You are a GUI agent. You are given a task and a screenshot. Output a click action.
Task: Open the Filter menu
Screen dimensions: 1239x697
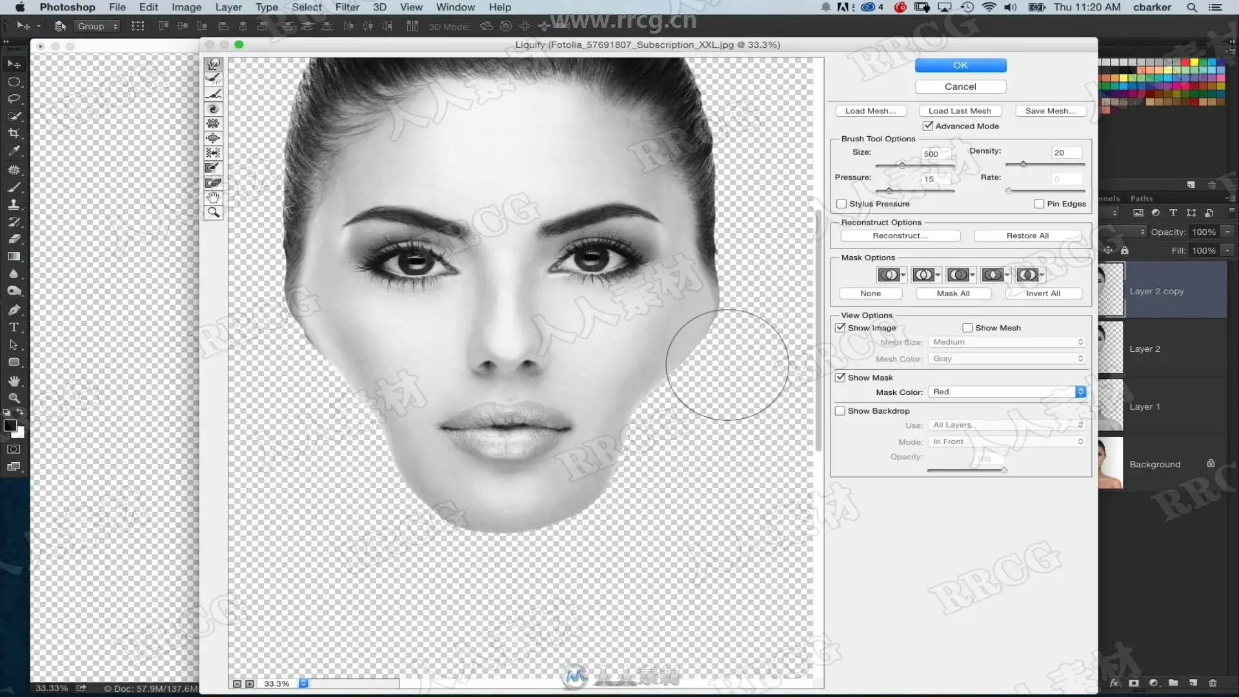tap(347, 7)
